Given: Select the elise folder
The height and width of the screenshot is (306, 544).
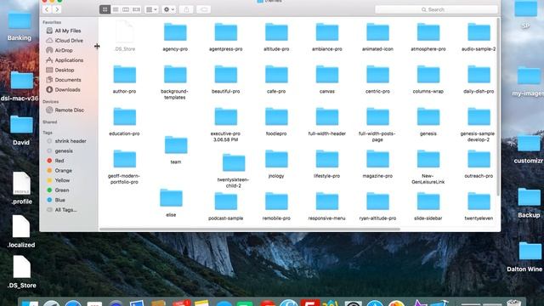Looking at the screenshot, I should (171, 202).
